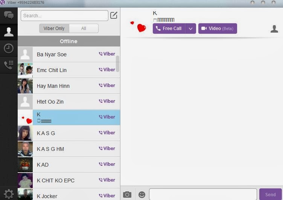The image size is (283, 200).
Task: Click Viber badge next to Emc Chit Lin
Action: (107, 69)
